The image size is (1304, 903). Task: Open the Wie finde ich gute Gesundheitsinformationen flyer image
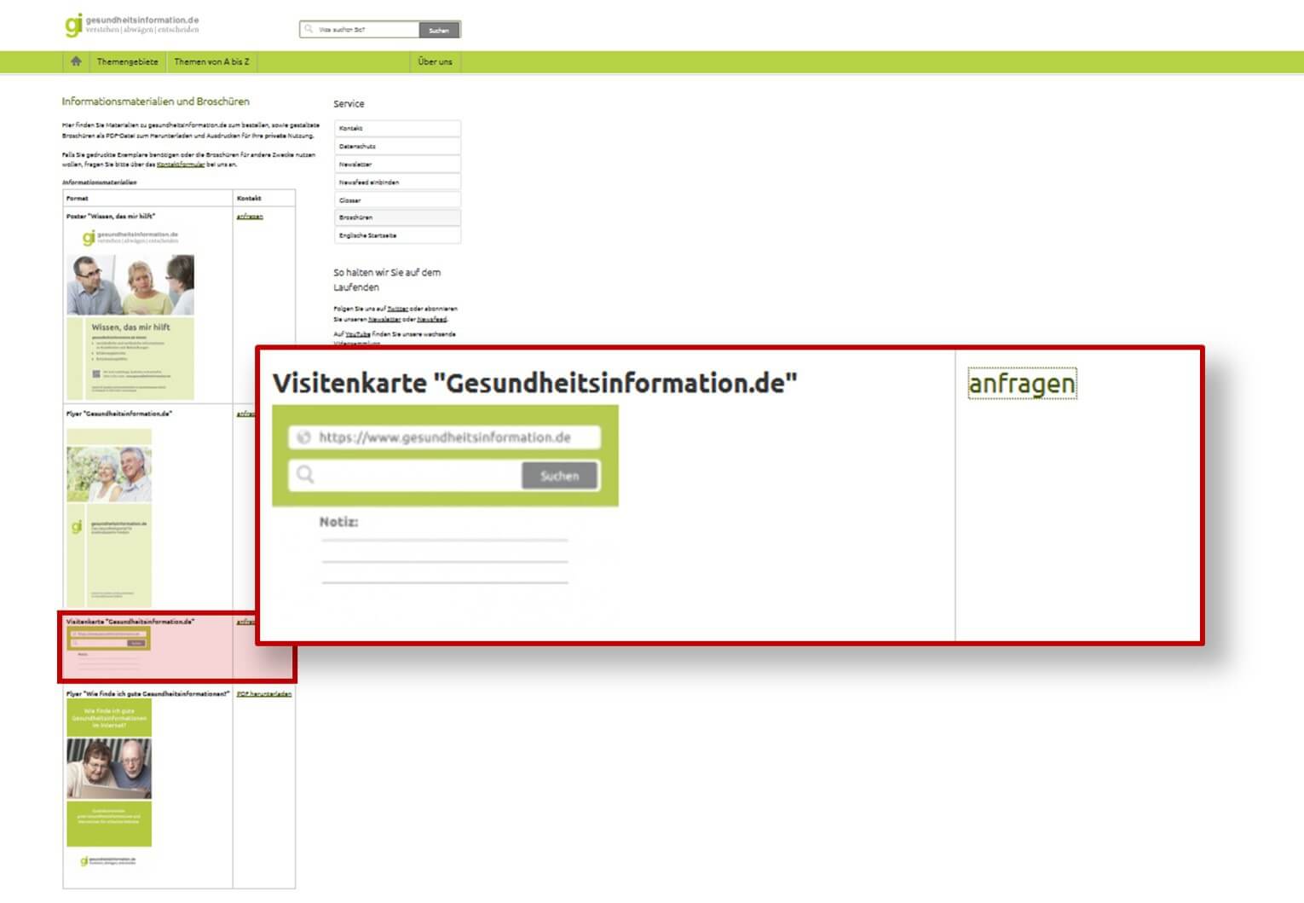click(x=109, y=784)
